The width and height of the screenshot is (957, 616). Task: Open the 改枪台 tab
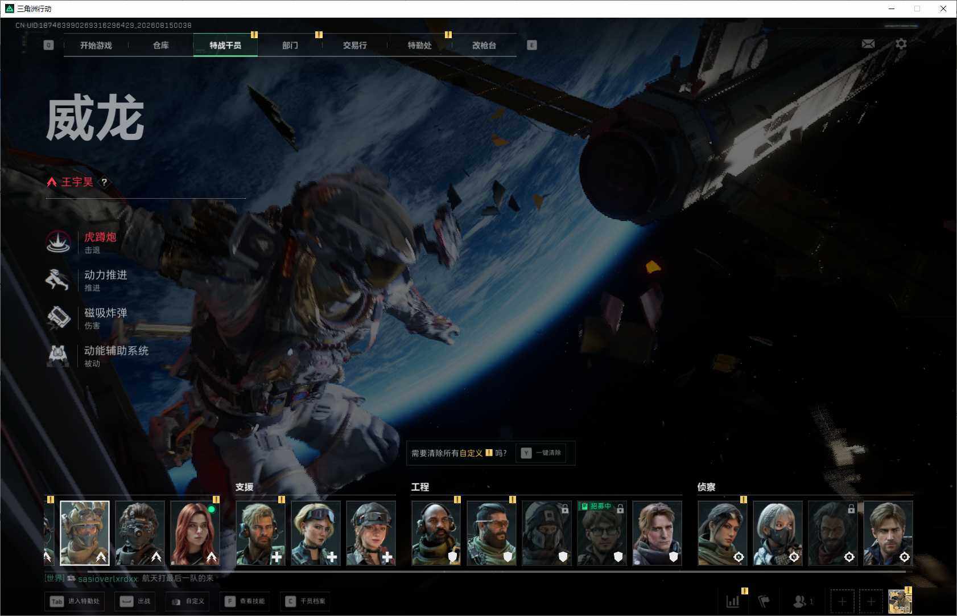(484, 46)
